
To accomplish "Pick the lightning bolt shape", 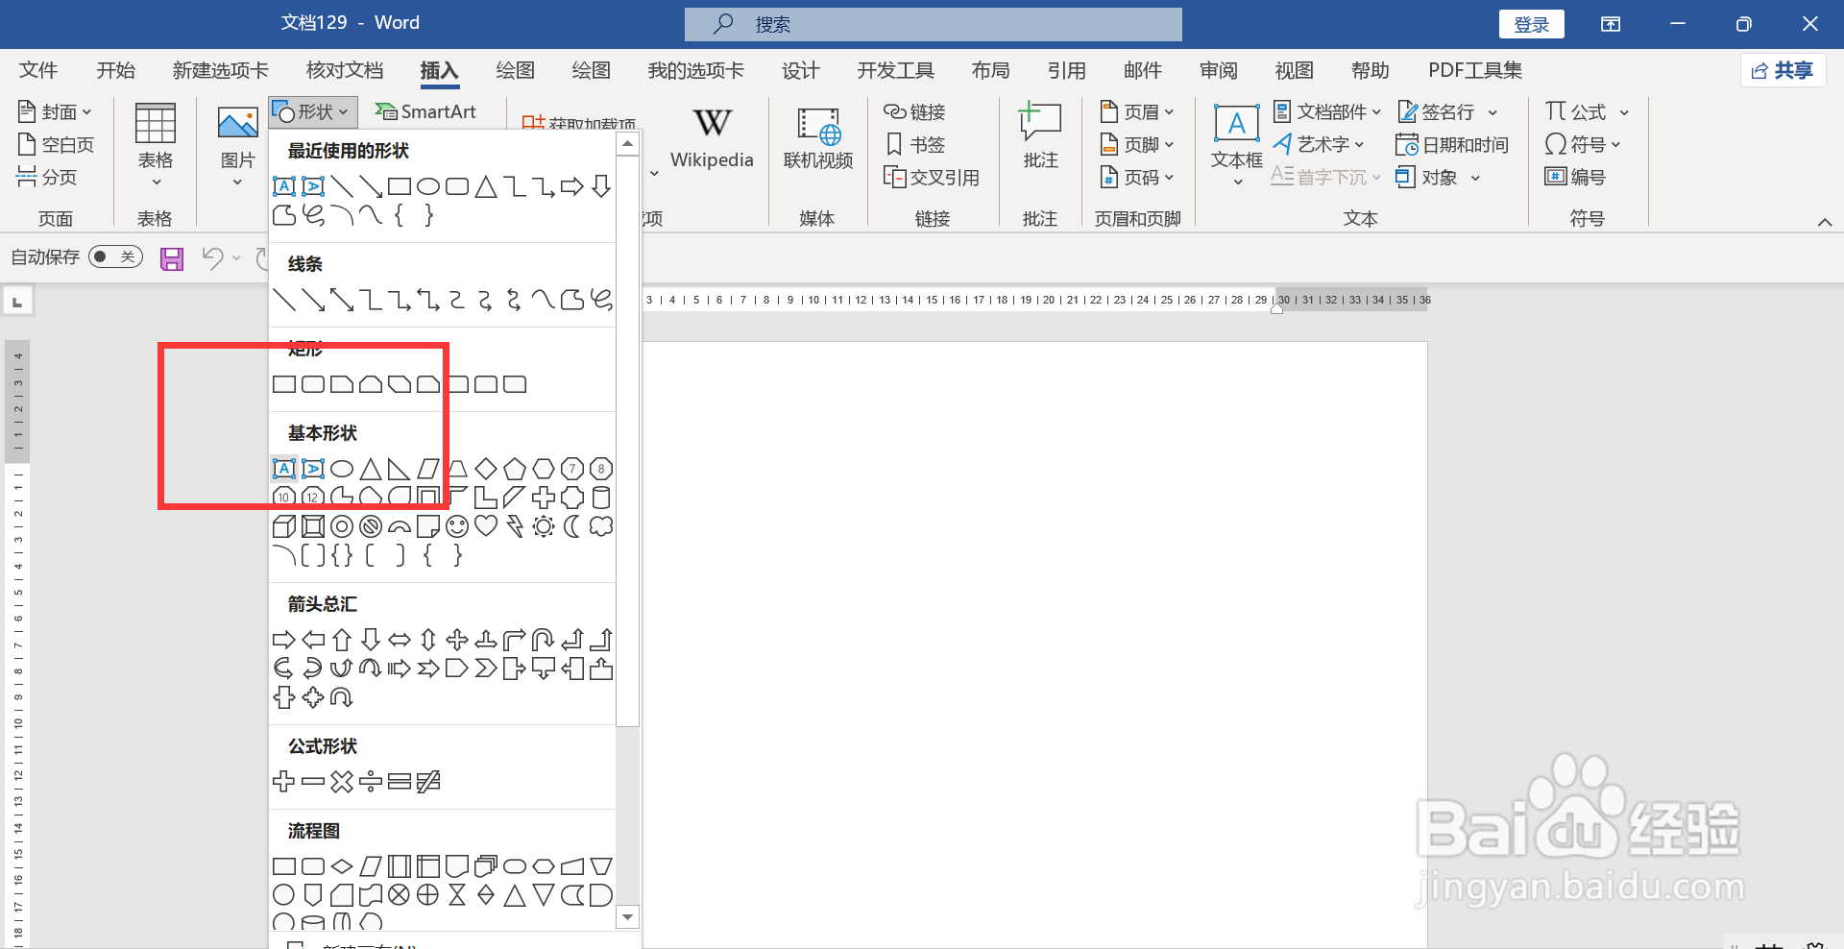I will click(515, 526).
